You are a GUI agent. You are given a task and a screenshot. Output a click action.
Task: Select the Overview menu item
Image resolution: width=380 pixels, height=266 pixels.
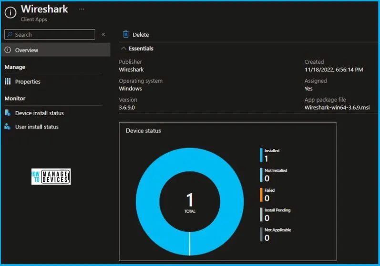click(x=56, y=50)
